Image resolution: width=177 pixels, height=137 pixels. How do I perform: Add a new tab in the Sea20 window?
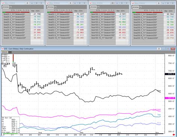point(10,7)
